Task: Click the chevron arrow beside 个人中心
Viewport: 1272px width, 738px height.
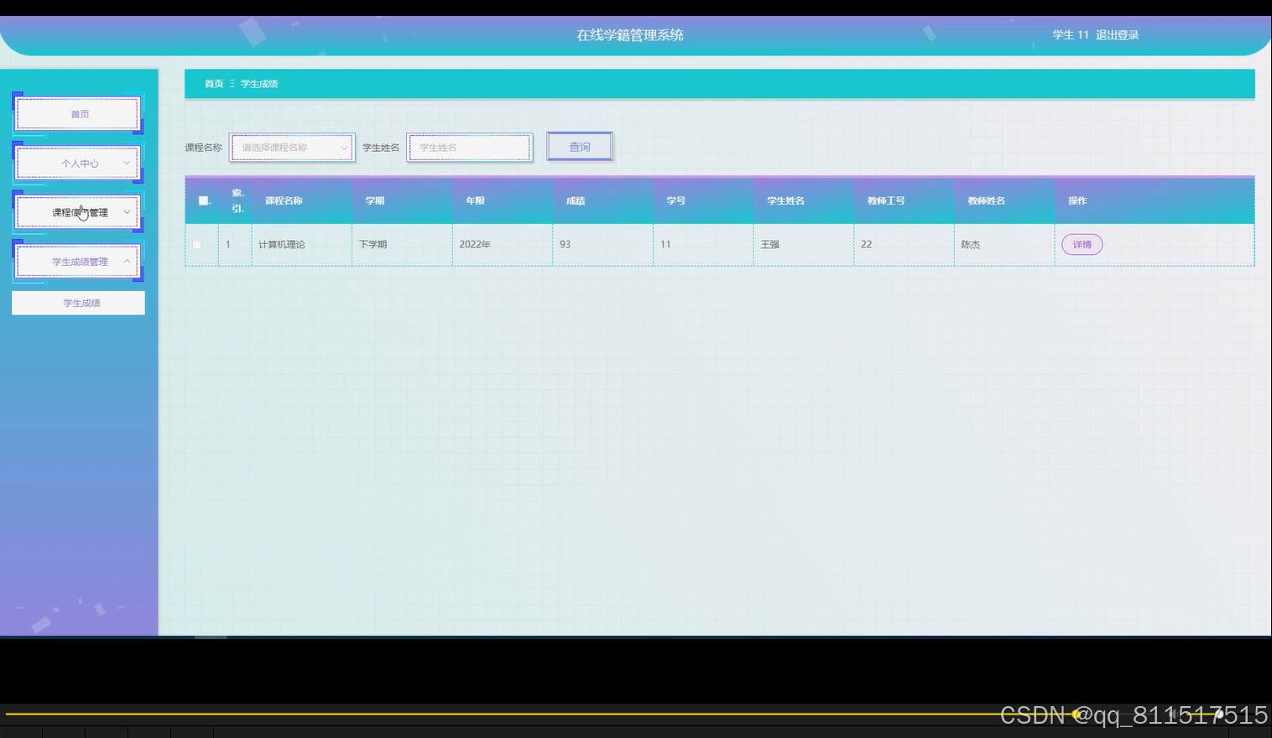Action: click(127, 164)
